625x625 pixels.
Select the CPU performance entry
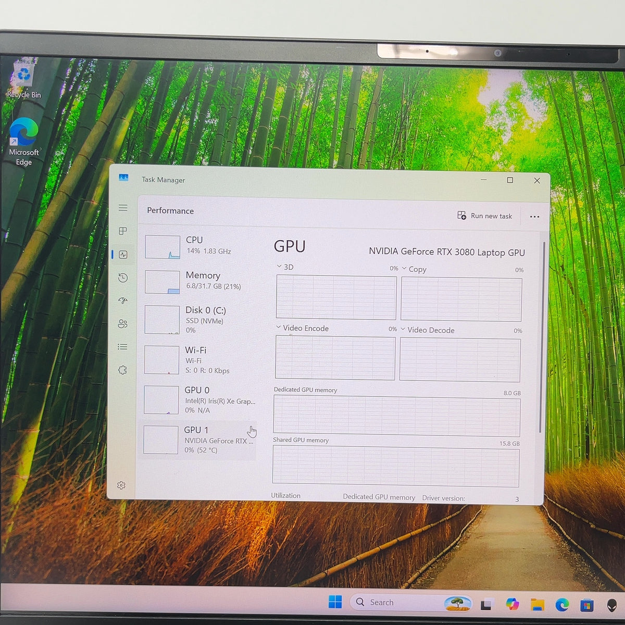(200, 246)
